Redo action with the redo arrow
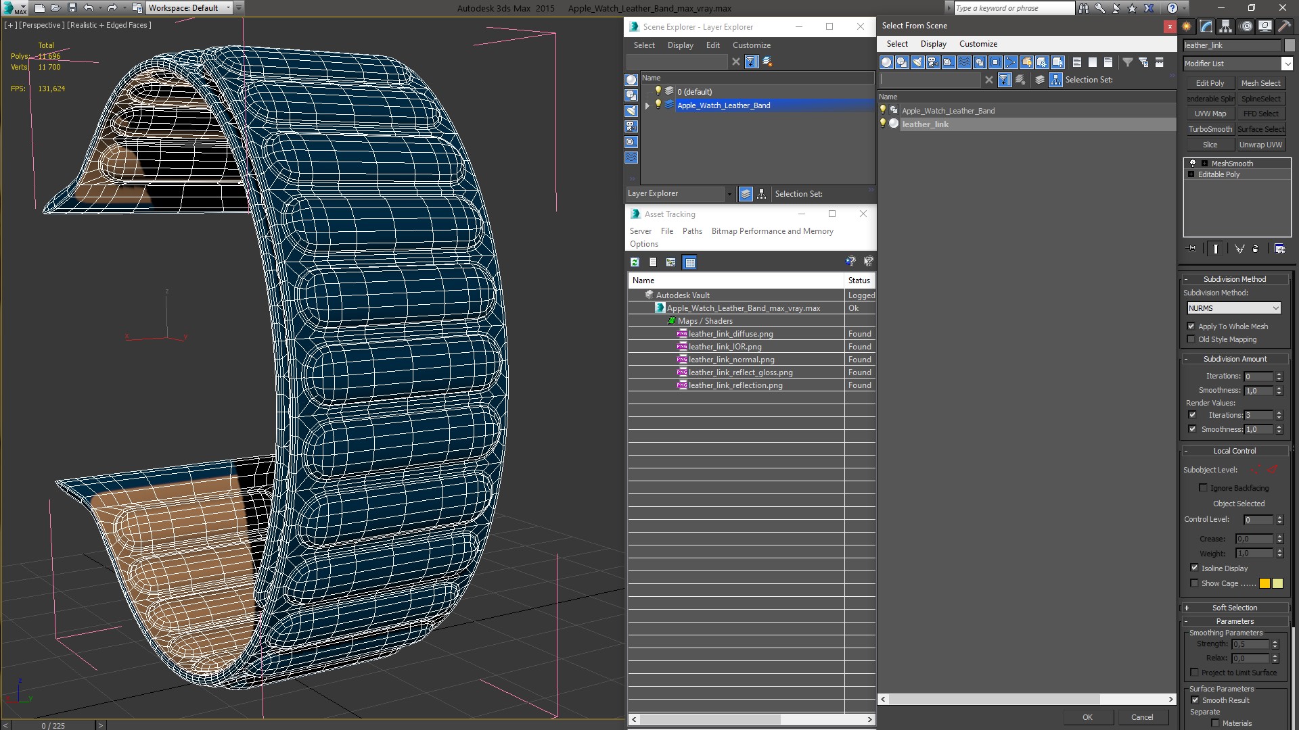Image resolution: width=1299 pixels, height=730 pixels. pyautogui.click(x=112, y=8)
